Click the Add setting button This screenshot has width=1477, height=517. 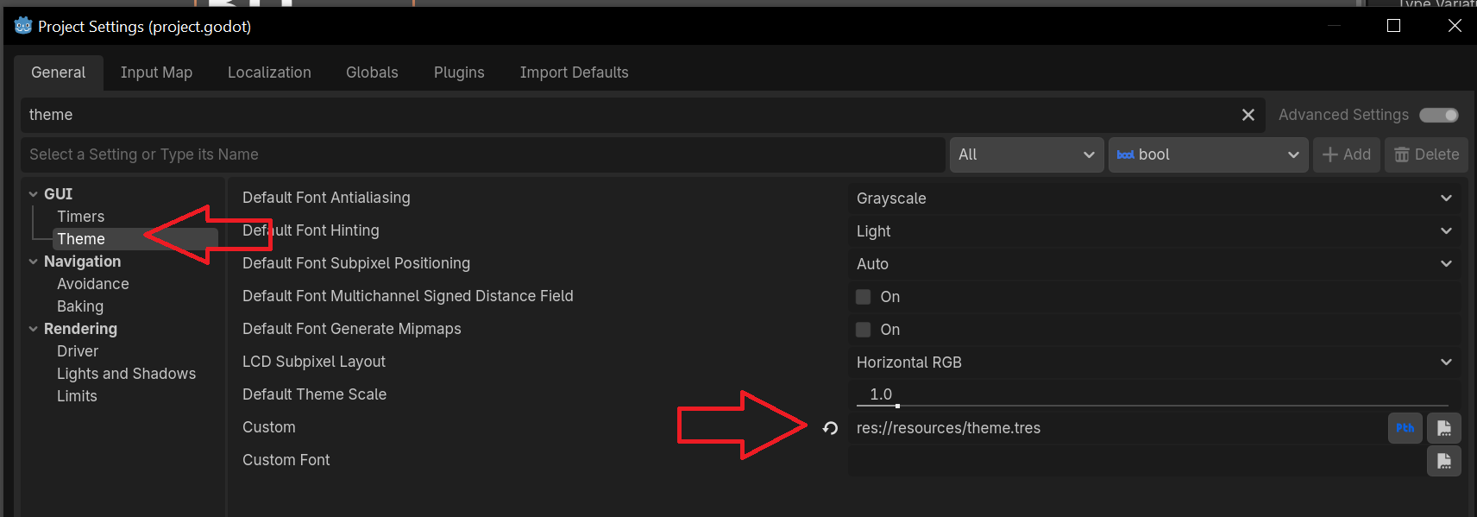click(x=1347, y=154)
